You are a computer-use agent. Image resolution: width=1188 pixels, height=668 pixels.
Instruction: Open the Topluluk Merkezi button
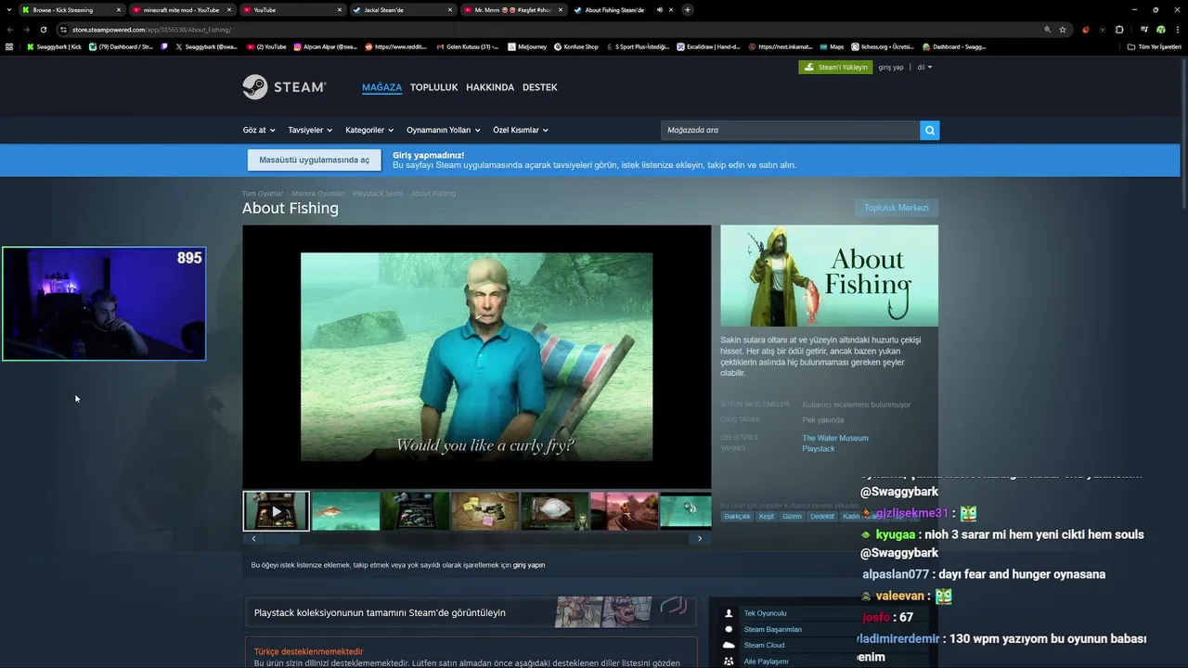click(x=897, y=208)
